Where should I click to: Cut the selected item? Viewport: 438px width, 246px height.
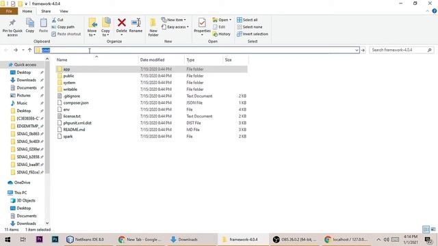pyautogui.click(x=57, y=20)
